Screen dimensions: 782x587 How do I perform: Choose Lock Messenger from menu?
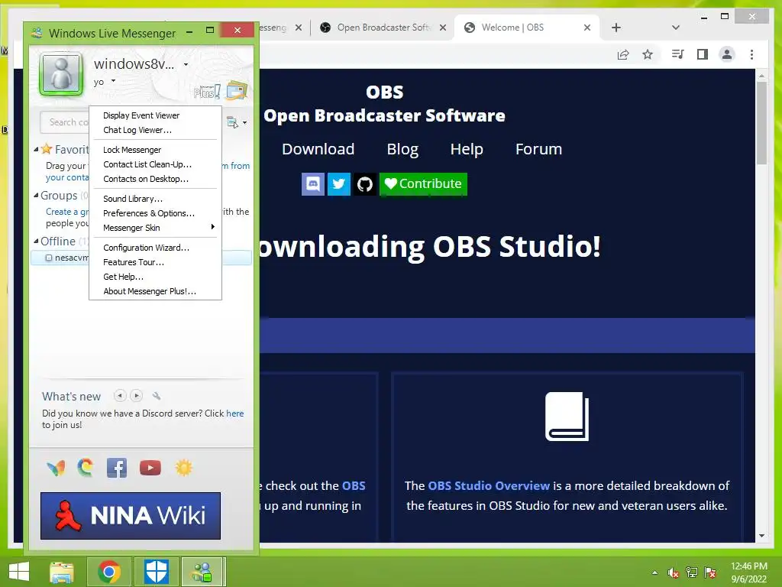(x=155, y=150)
